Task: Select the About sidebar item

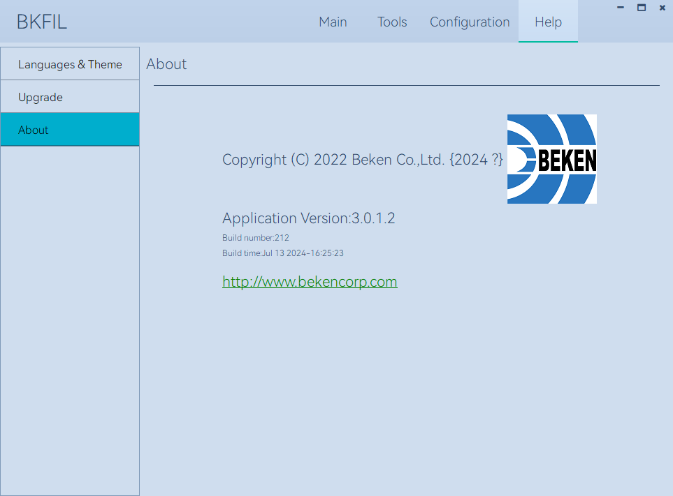Action: click(70, 129)
